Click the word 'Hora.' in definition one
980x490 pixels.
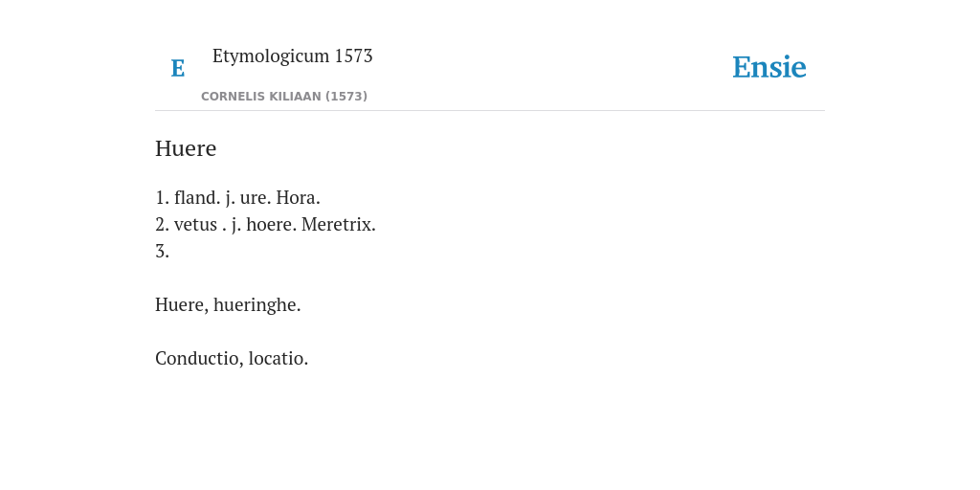299,198
